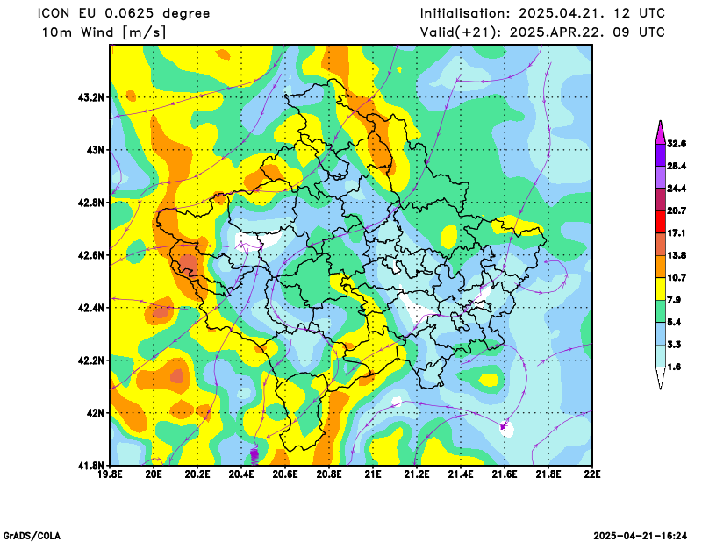Click the salmon swatch between 13.8 and 17.1
702x542 pixels.
click(661, 245)
